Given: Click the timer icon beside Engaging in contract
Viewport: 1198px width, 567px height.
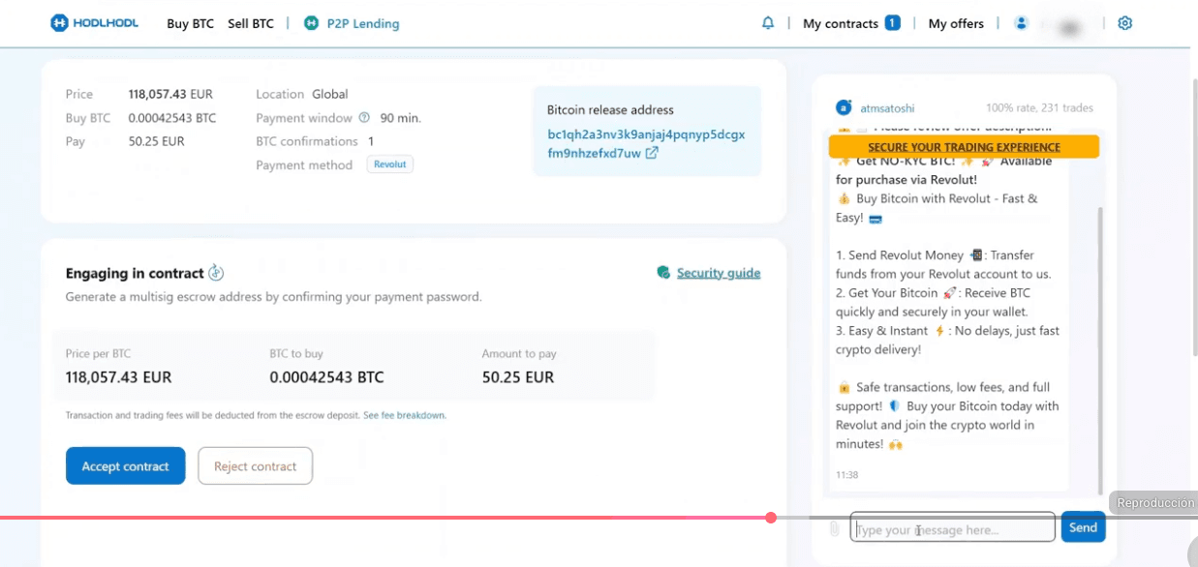Looking at the screenshot, I should [x=217, y=273].
